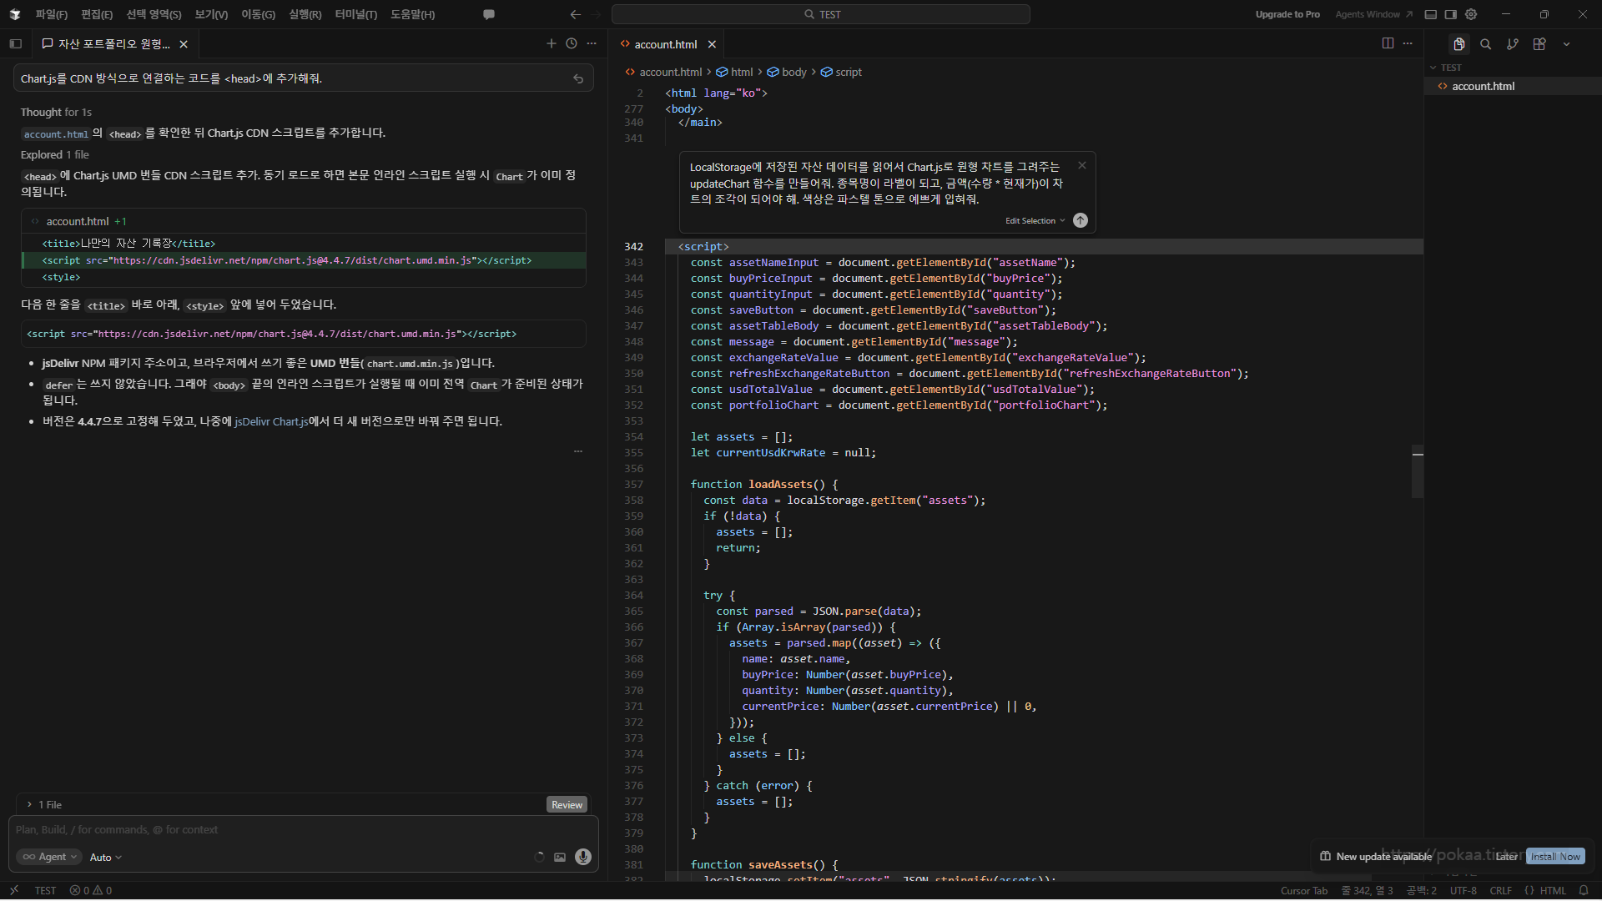Viewport: 1602px width, 901px height.
Task: Open the Agent mode dropdown
Action: click(48, 857)
